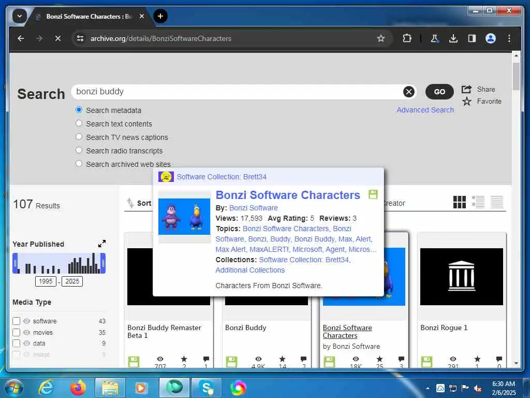530x398 pixels.
Task: Launch Internet Explorer from taskbar
Action: click(46, 388)
